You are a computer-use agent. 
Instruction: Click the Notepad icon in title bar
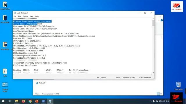point(15,13)
